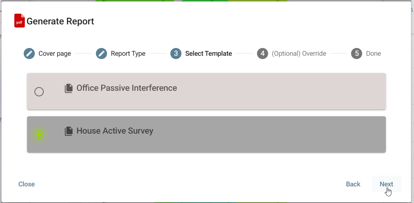Click the Office Passive Interference document icon
The height and width of the screenshot is (203, 414).
[69, 88]
